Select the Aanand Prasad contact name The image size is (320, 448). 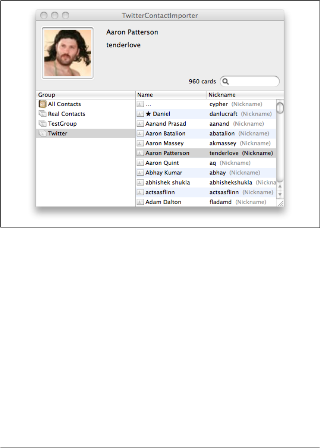coord(166,124)
